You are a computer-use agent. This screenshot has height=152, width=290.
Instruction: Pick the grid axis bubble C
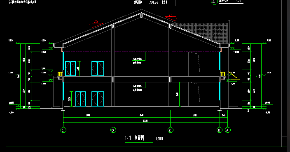(171, 130)
